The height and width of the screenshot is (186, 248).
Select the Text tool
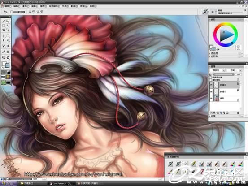point(4,40)
